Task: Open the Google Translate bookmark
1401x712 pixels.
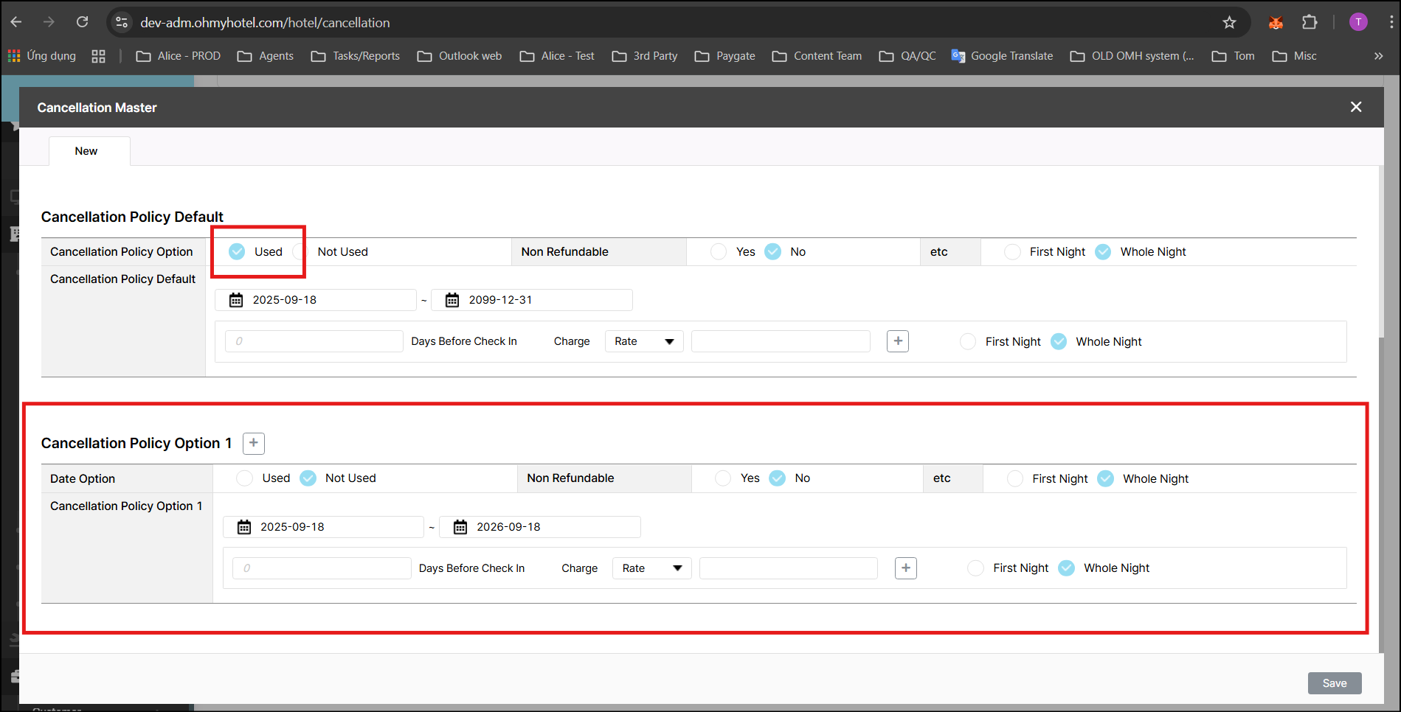Action: point(1002,56)
